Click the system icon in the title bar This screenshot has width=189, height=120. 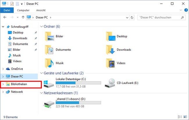(4, 4)
